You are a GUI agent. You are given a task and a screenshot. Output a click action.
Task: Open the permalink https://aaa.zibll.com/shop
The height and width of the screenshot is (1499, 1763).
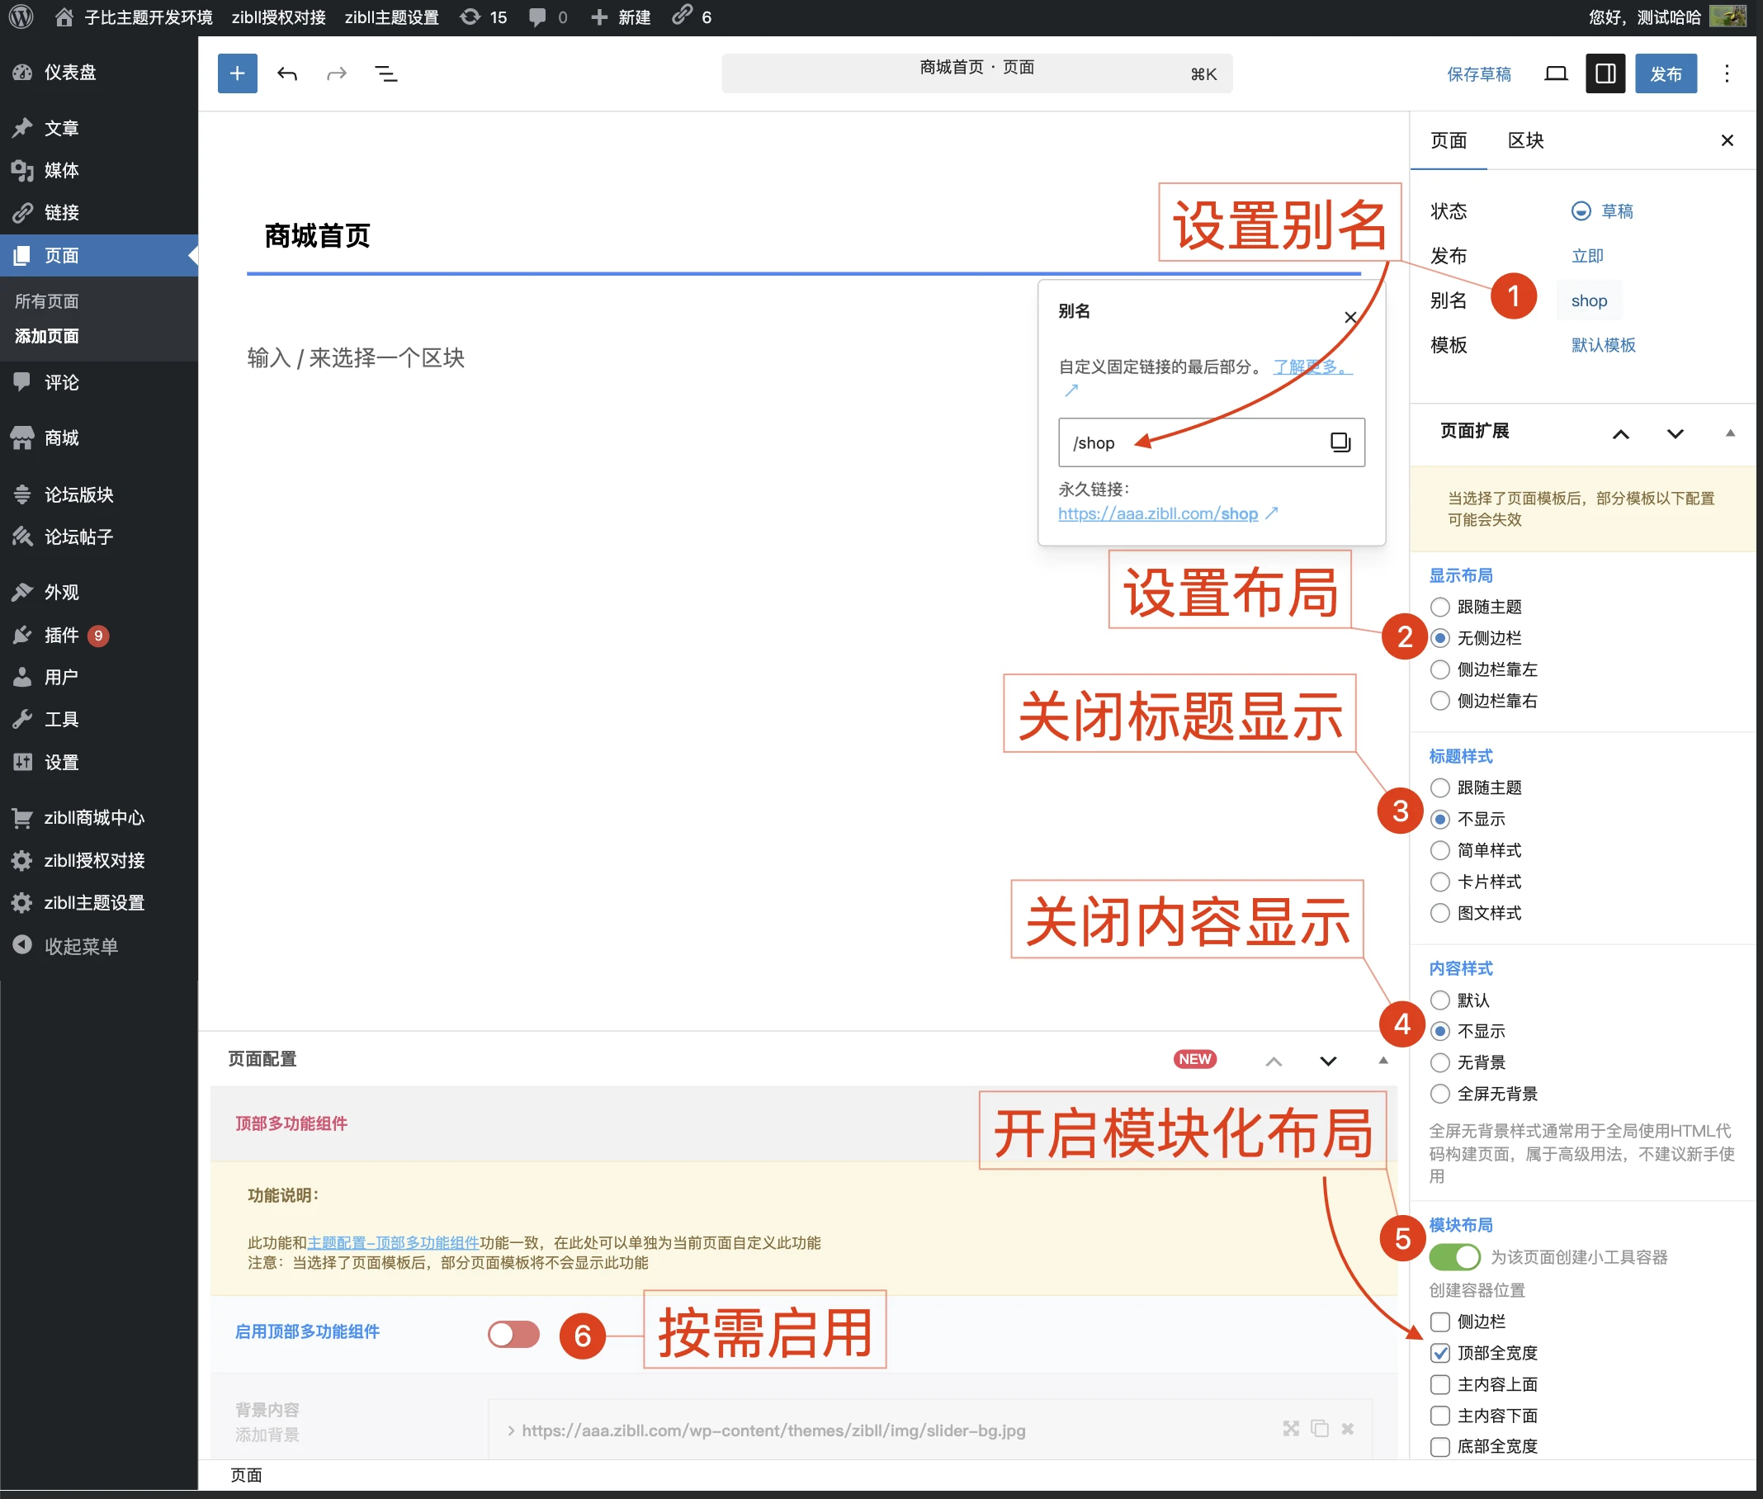click(1157, 513)
